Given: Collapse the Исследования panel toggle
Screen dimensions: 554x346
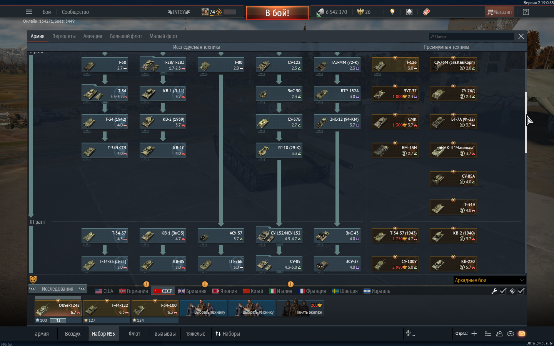Looking at the screenshot, I should point(58,289).
